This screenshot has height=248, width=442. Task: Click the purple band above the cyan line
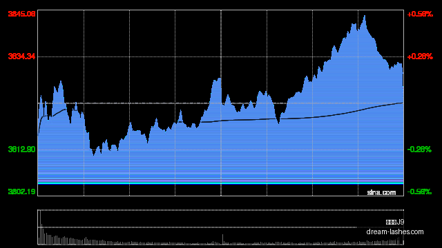click(221, 180)
